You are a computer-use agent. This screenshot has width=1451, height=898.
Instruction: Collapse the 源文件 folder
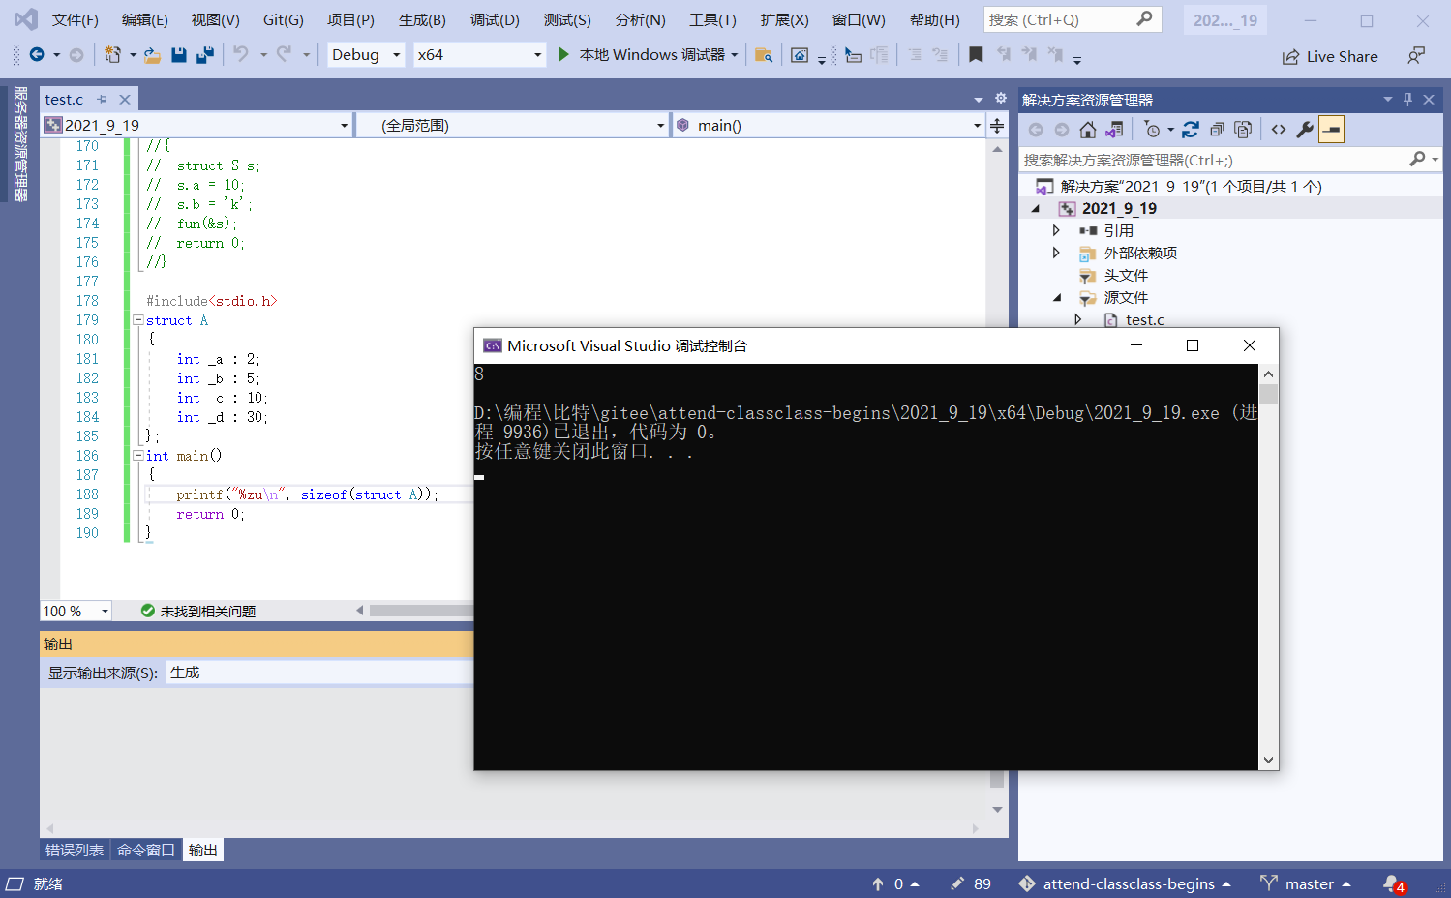click(x=1056, y=297)
